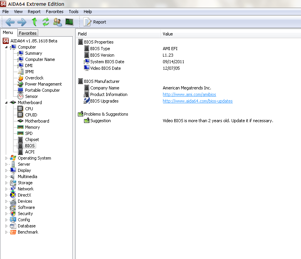Expand the Security node
The height and width of the screenshot is (259, 301).
click(x=6, y=214)
